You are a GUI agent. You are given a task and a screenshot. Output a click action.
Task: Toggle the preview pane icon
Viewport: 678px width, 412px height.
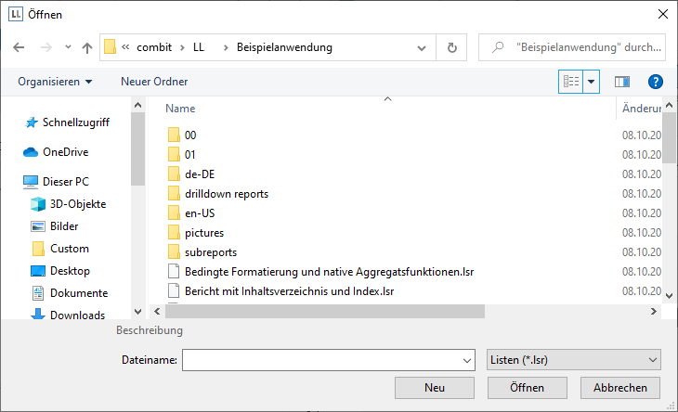tap(622, 82)
